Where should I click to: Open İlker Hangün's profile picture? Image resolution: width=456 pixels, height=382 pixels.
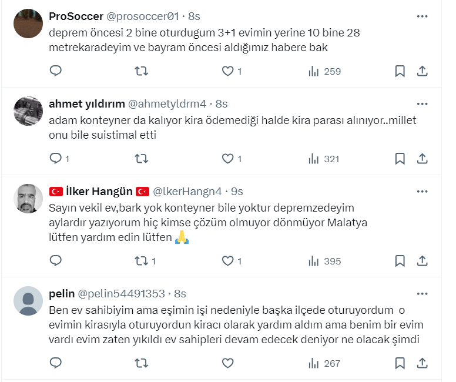point(28,199)
